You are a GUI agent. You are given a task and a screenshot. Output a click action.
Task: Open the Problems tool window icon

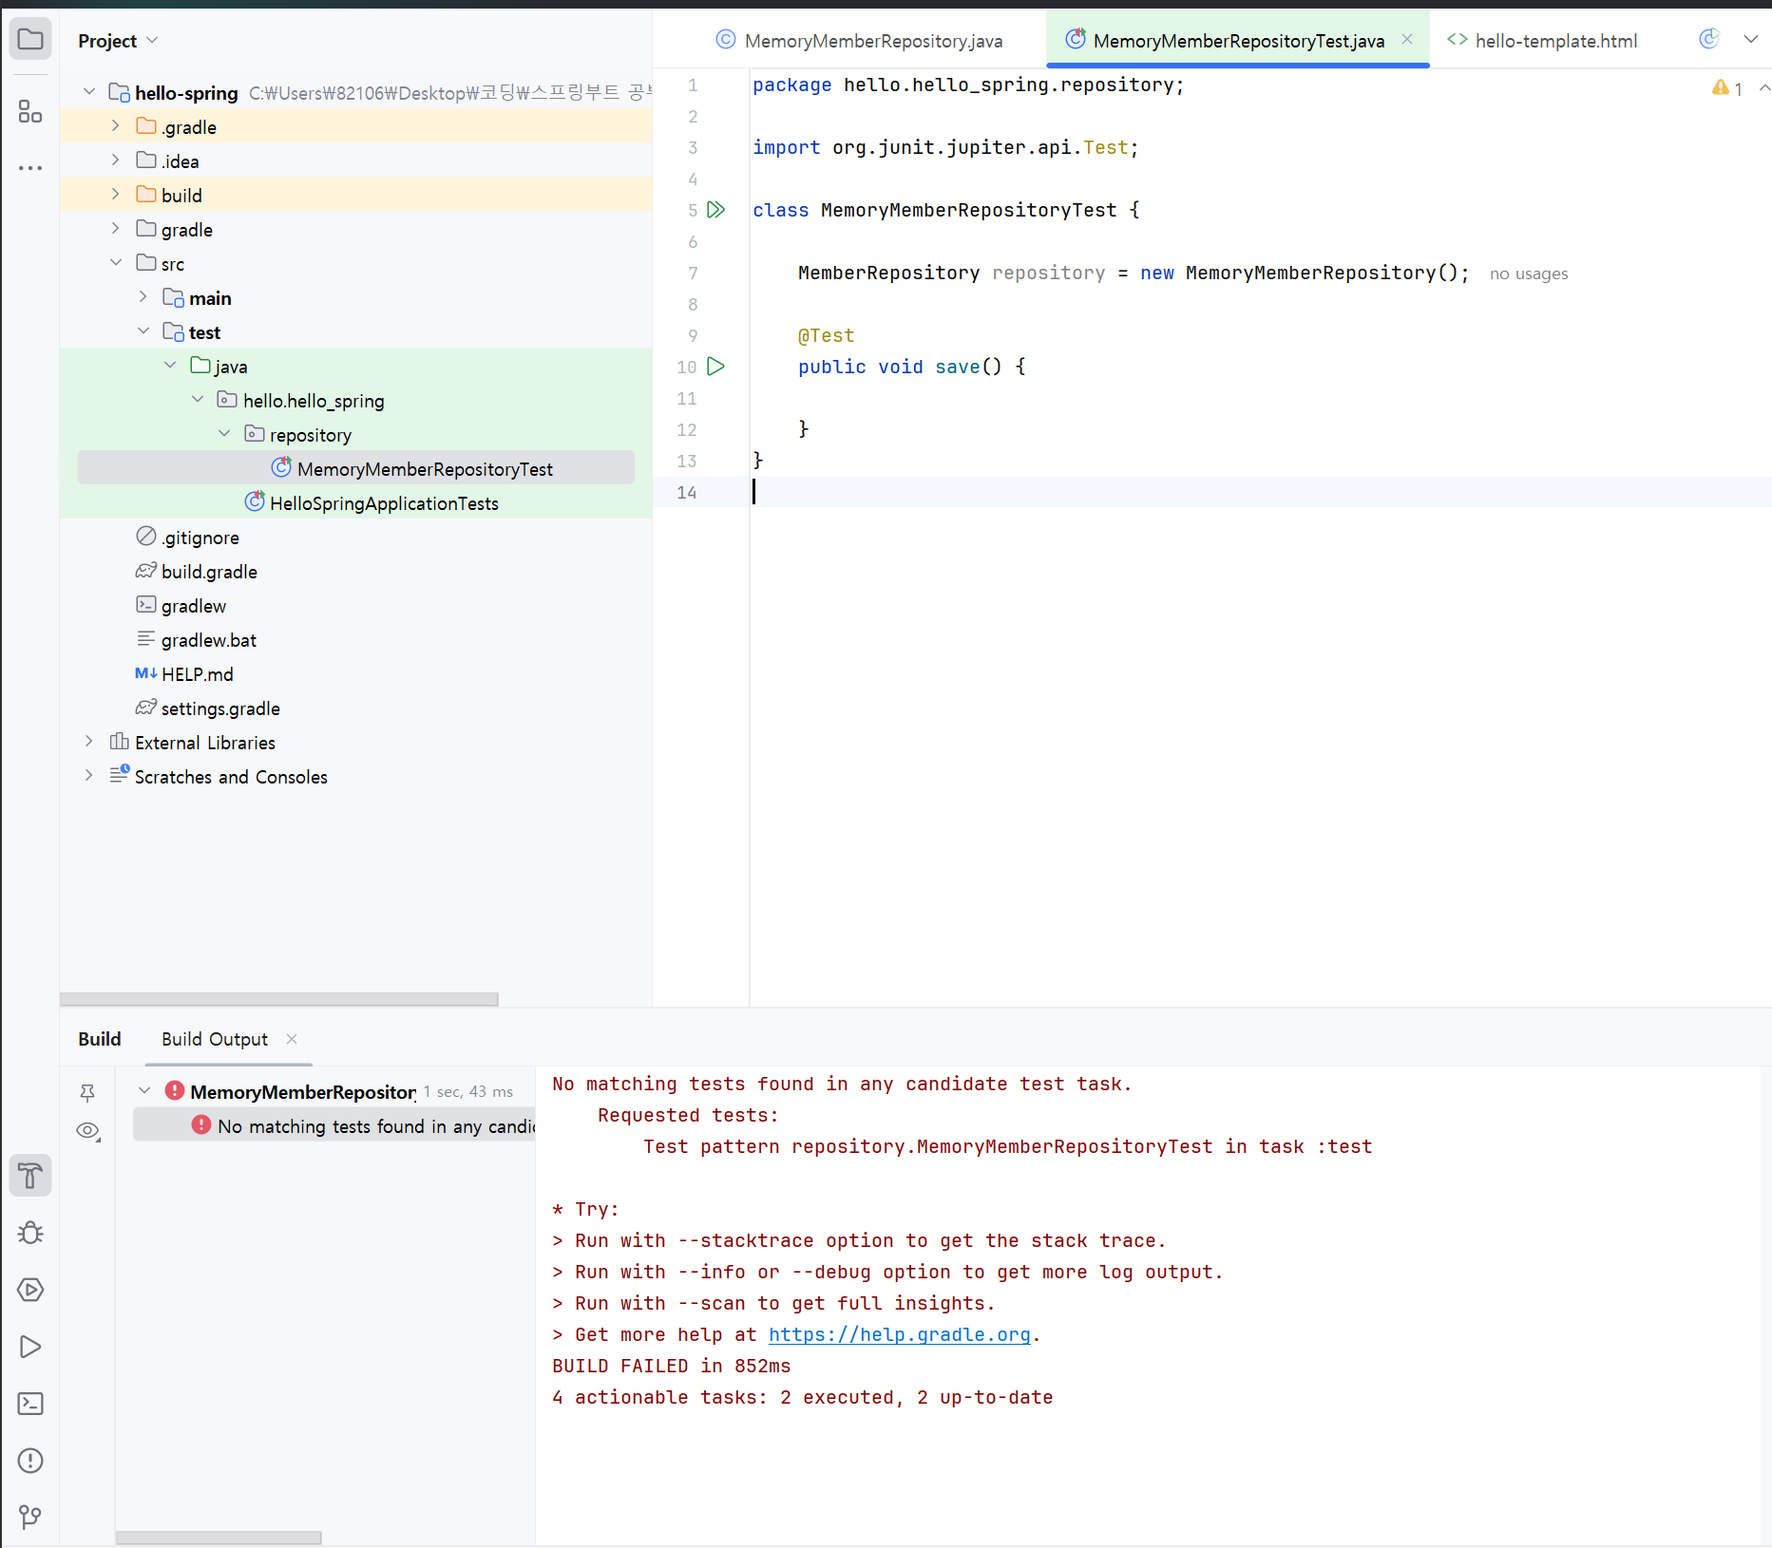click(30, 1461)
